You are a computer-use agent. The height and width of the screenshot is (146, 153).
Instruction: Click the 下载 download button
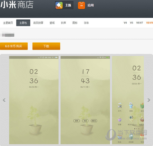pos(46,46)
